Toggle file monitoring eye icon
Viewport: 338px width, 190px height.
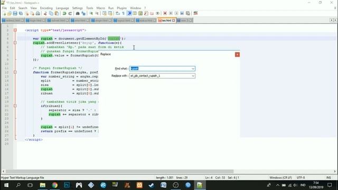tap(157, 13)
